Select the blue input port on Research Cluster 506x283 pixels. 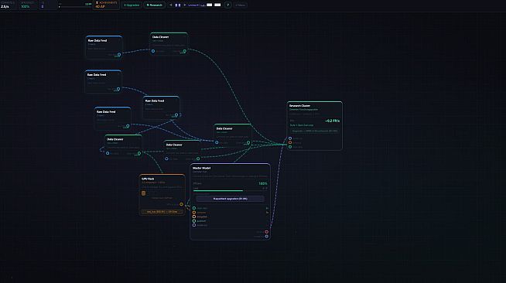[x=290, y=138]
